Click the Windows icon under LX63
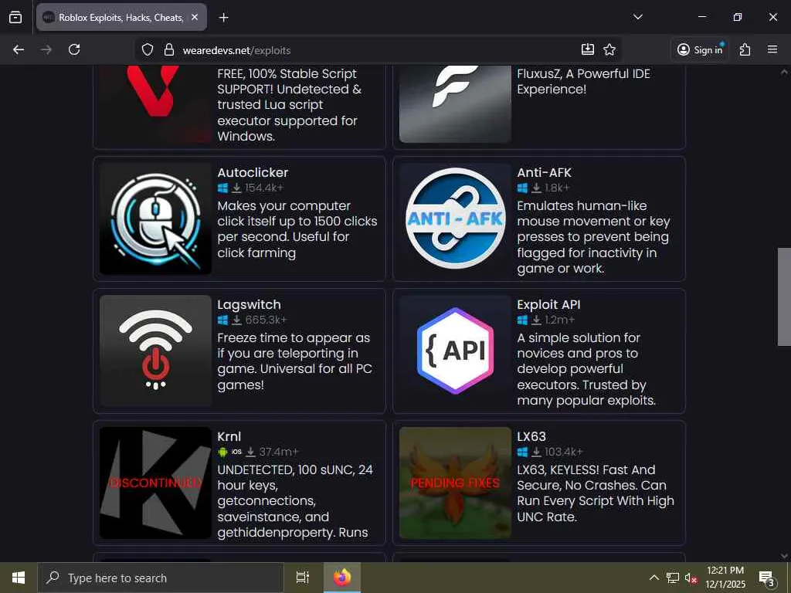This screenshot has height=593, width=791. pyautogui.click(x=522, y=452)
